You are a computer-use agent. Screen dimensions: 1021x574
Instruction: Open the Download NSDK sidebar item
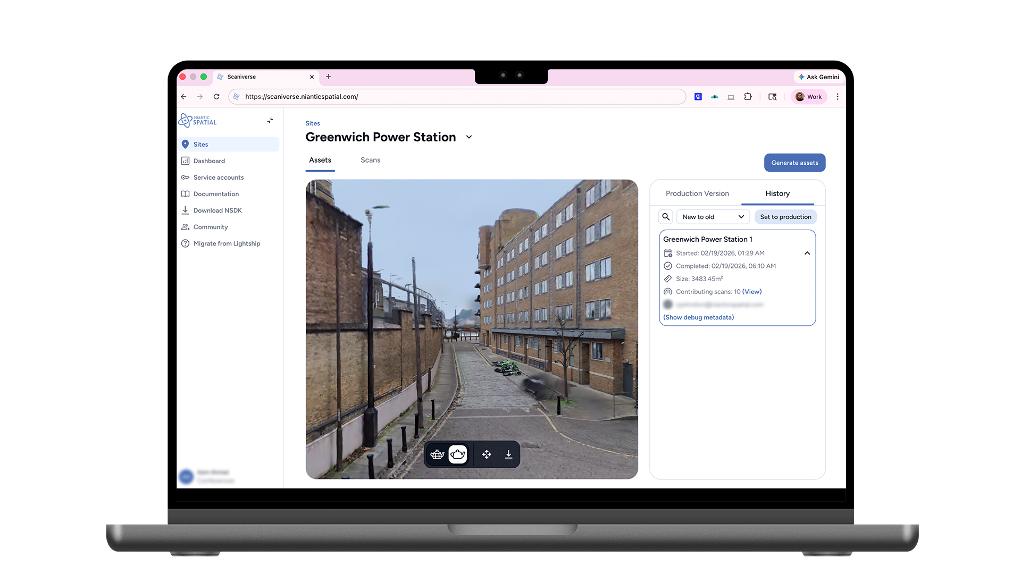tap(217, 210)
